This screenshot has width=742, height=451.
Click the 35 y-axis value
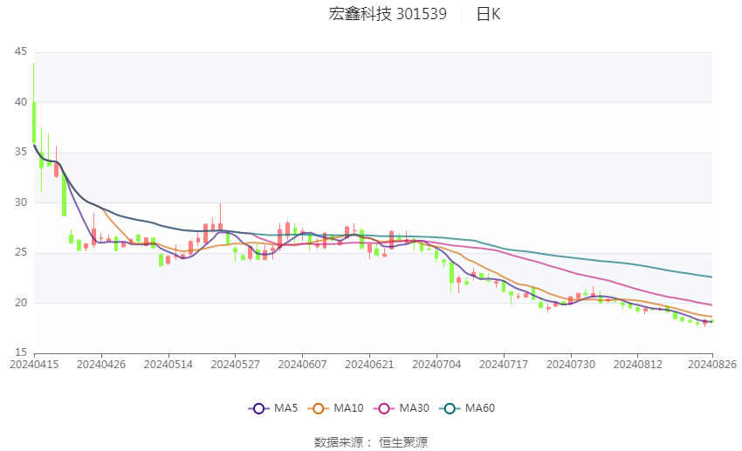(x=21, y=153)
